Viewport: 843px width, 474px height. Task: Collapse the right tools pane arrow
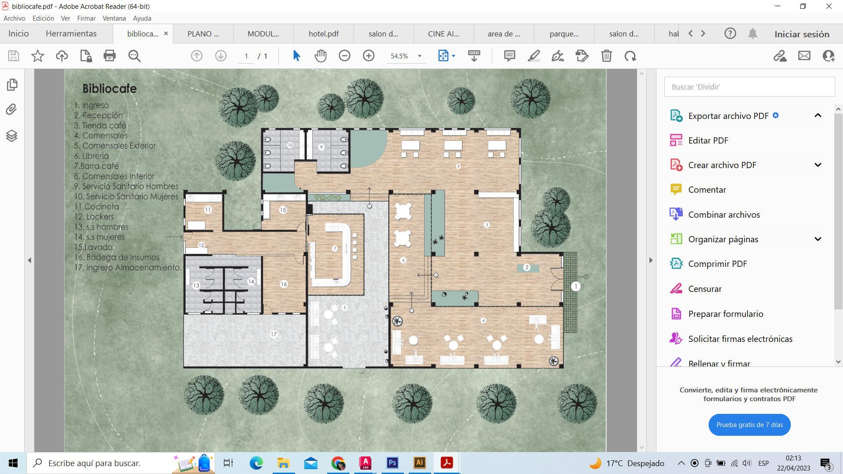(x=651, y=260)
